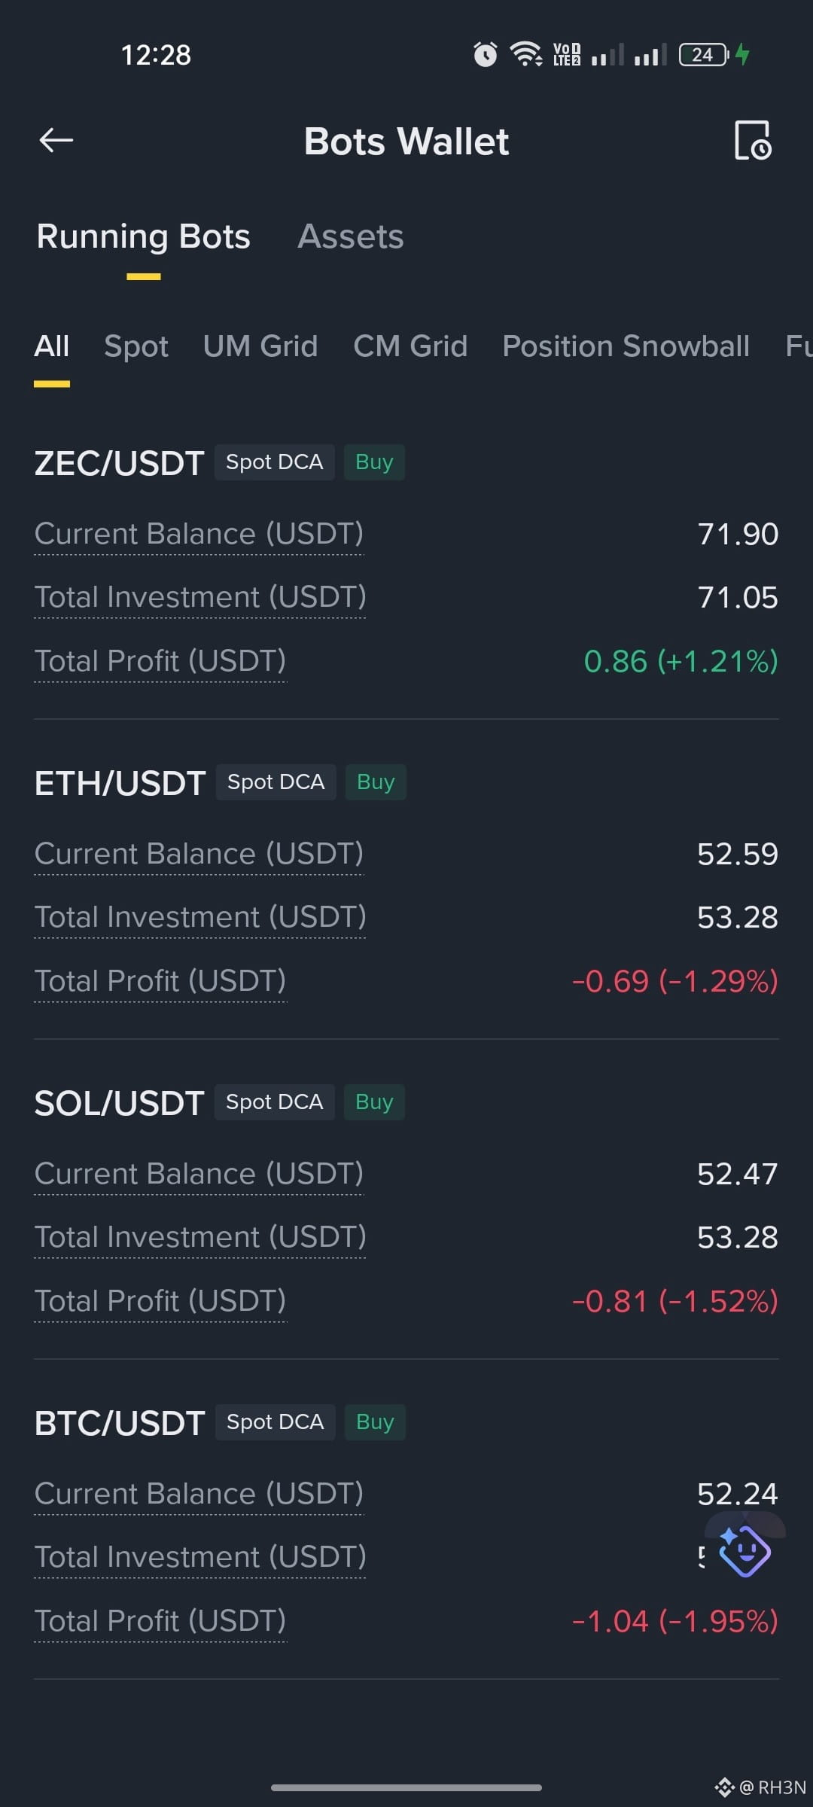Viewport: 813px width, 1807px height.
Task: Tap SOL Total Investment (USDT) label
Action: pyautogui.click(x=200, y=1237)
